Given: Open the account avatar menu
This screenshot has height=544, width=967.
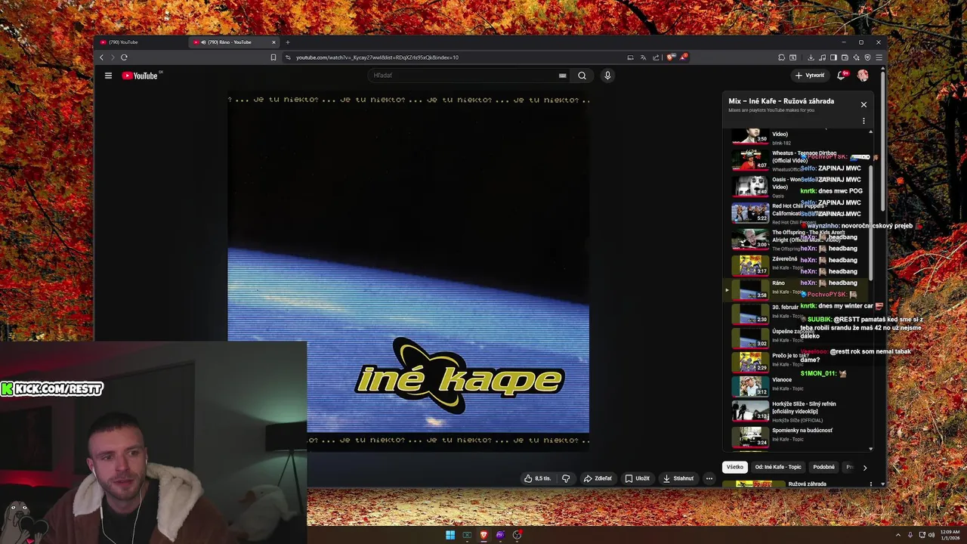Looking at the screenshot, I should (863, 76).
